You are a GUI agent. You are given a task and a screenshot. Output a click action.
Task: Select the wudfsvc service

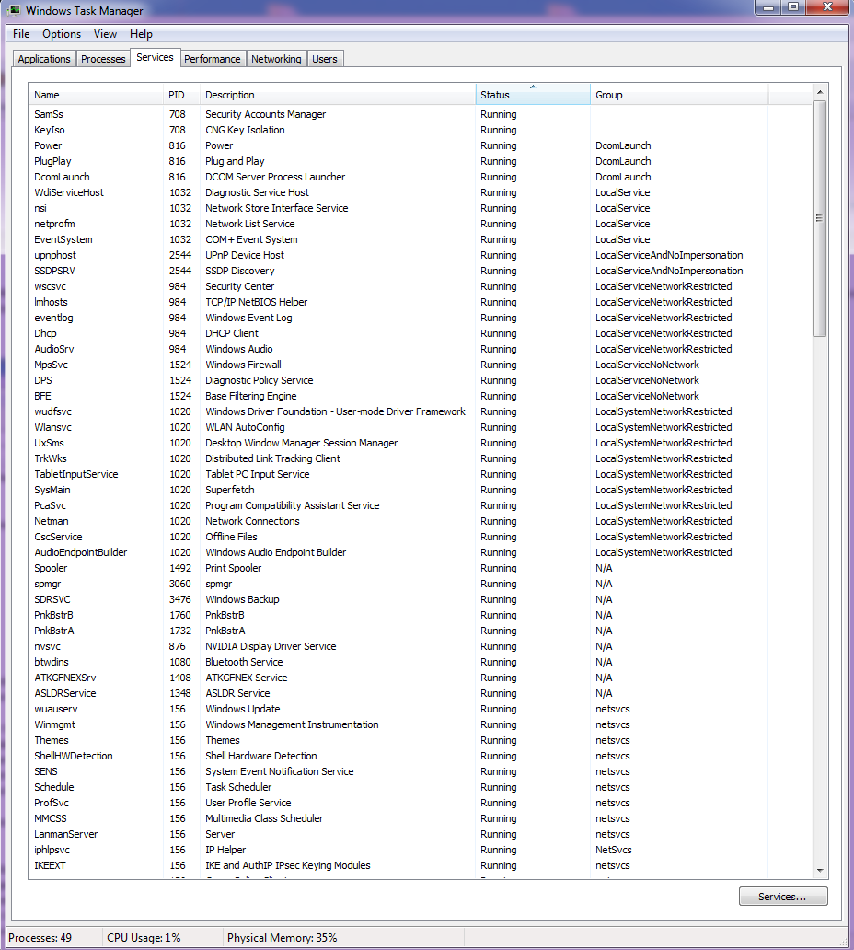pyautogui.click(x=420, y=412)
